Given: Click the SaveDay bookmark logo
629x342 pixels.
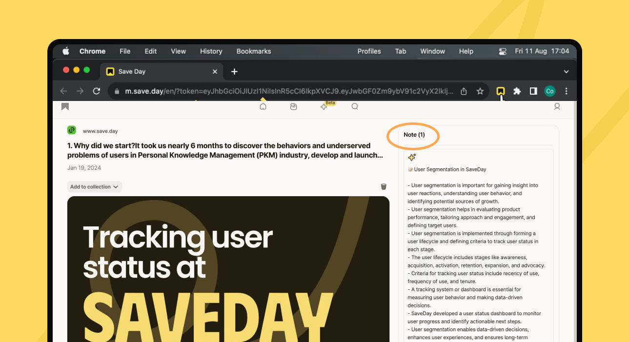Looking at the screenshot, I should [65, 106].
